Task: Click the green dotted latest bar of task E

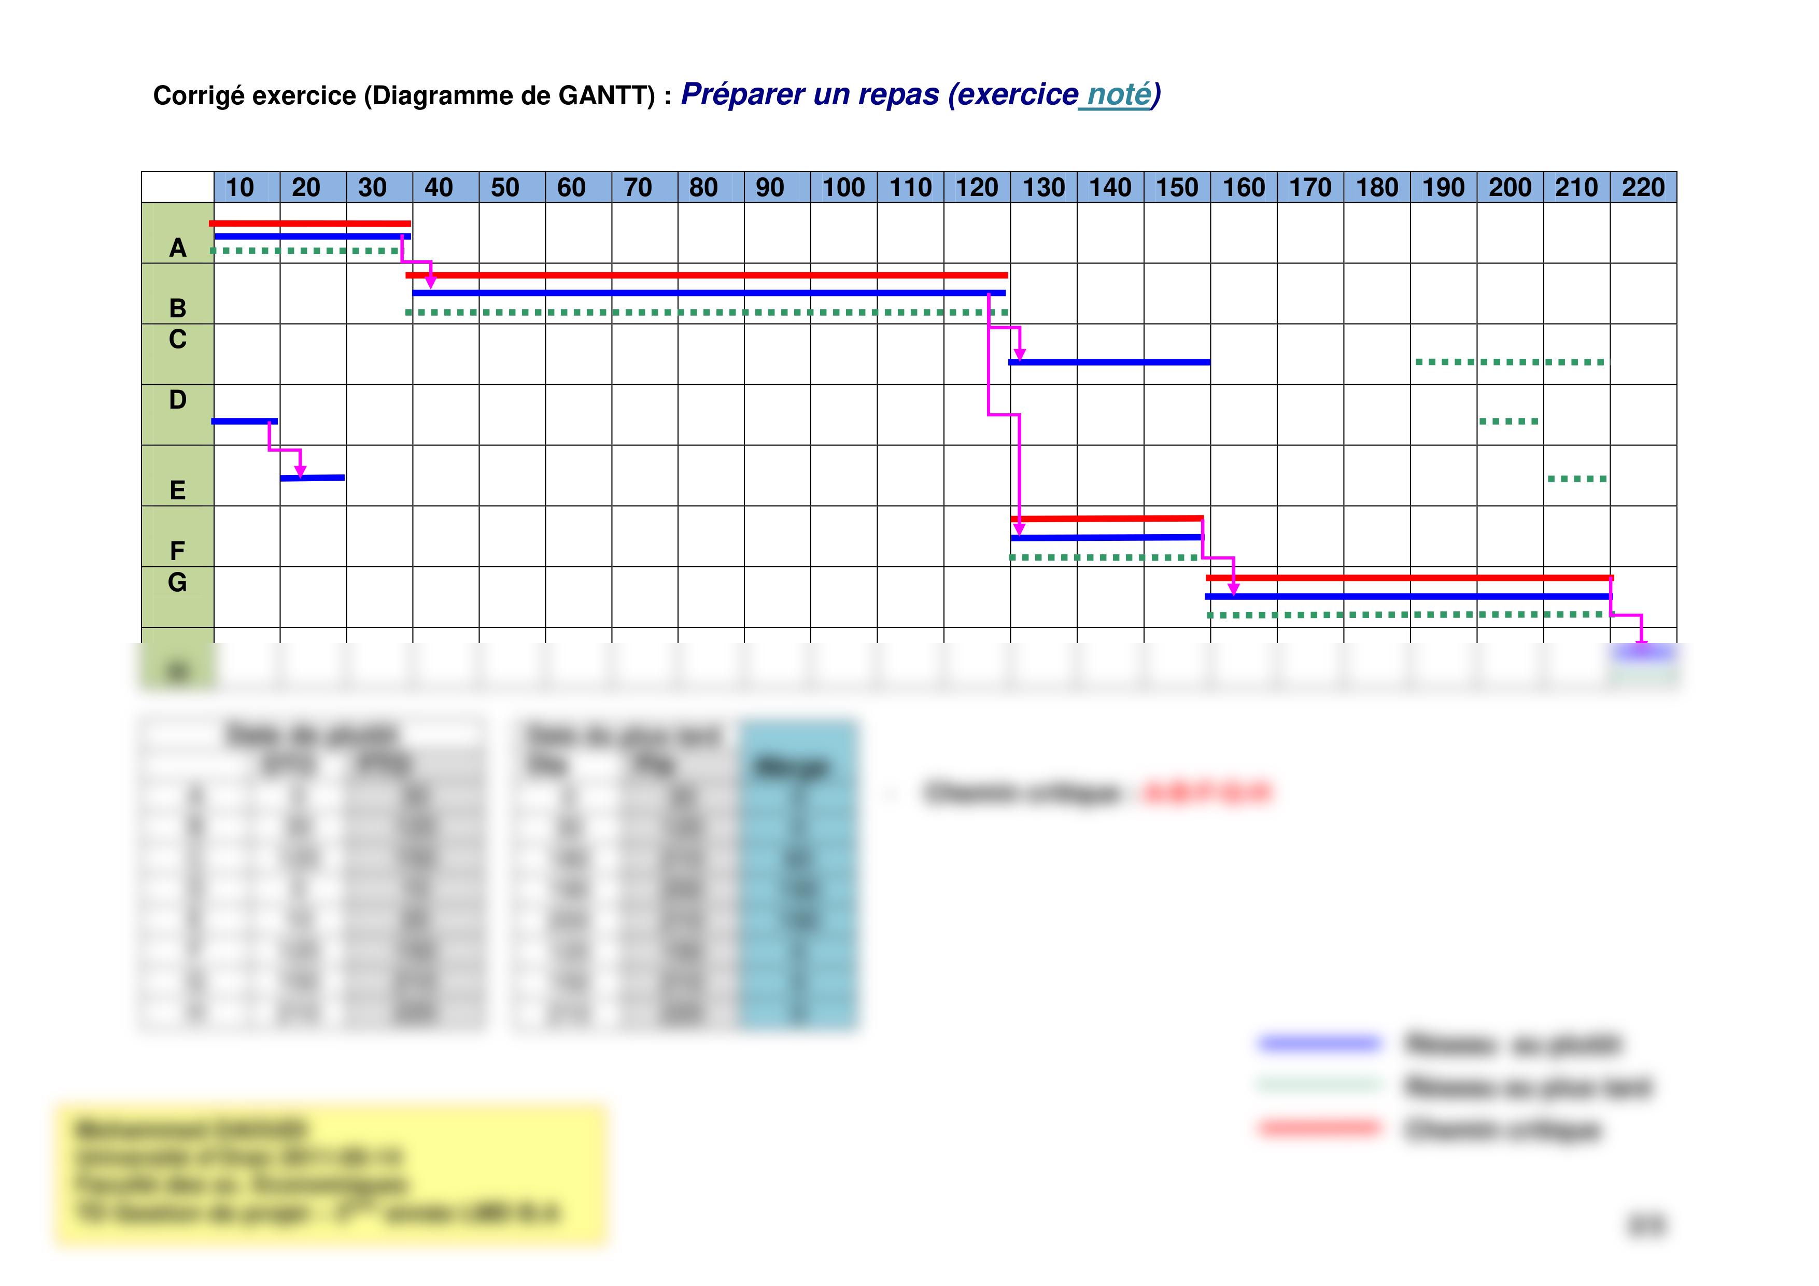Action: pos(1577,479)
